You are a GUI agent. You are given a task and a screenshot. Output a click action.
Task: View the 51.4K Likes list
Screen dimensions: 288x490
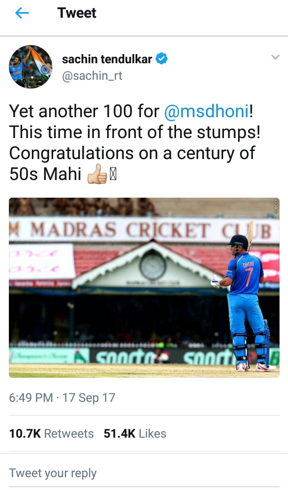(x=135, y=434)
